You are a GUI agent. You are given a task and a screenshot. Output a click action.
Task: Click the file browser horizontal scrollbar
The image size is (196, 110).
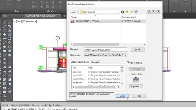pyautogui.click(x=96, y=44)
